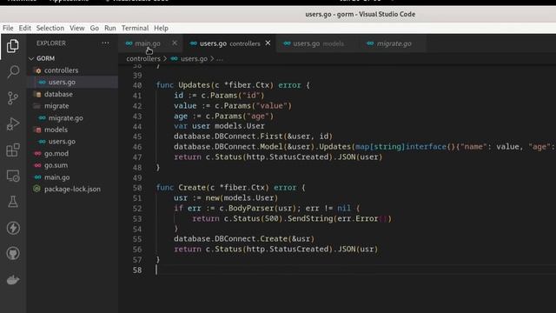Open the Search view icon
The image size is (556, 313).
(x=13, y=72)
